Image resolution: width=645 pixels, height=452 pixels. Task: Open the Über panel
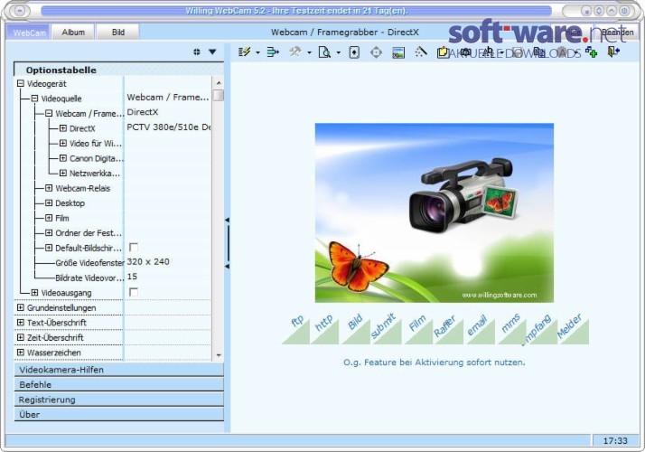[x=119, y=415]
